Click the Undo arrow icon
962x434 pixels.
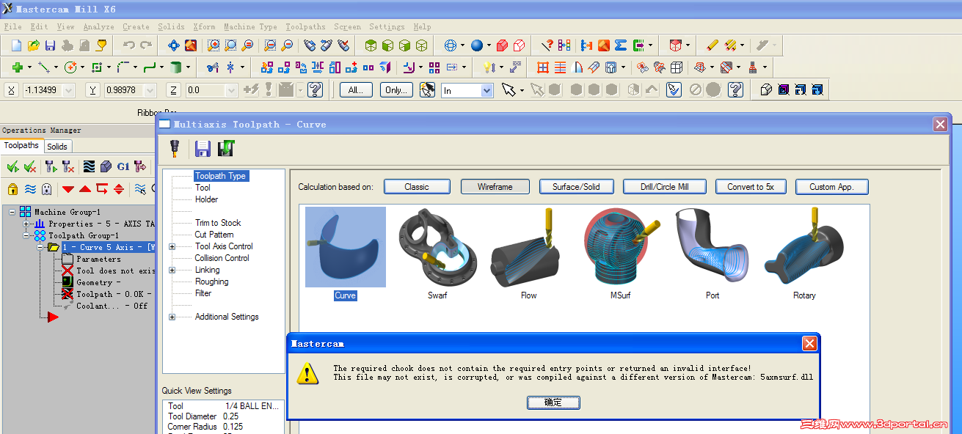(x=129, y=45)
